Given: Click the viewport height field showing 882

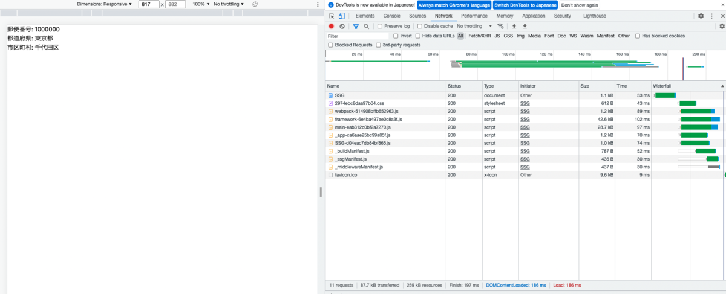Looking at the screenshot, I should [x=175, y=4].
